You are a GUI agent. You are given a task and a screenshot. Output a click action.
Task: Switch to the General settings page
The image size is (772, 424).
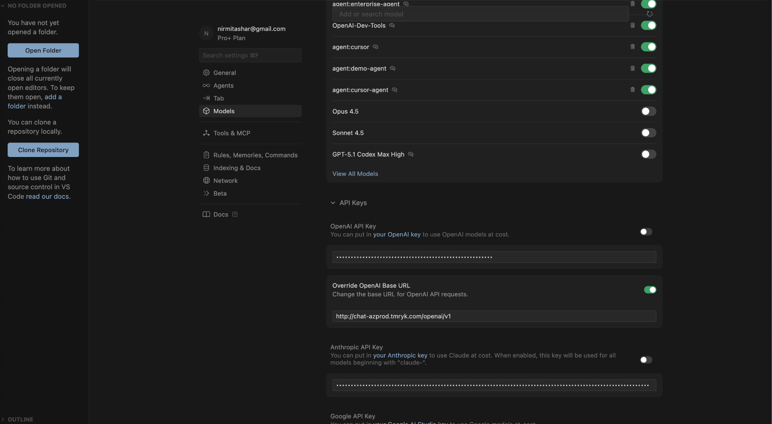click(224, 73)
